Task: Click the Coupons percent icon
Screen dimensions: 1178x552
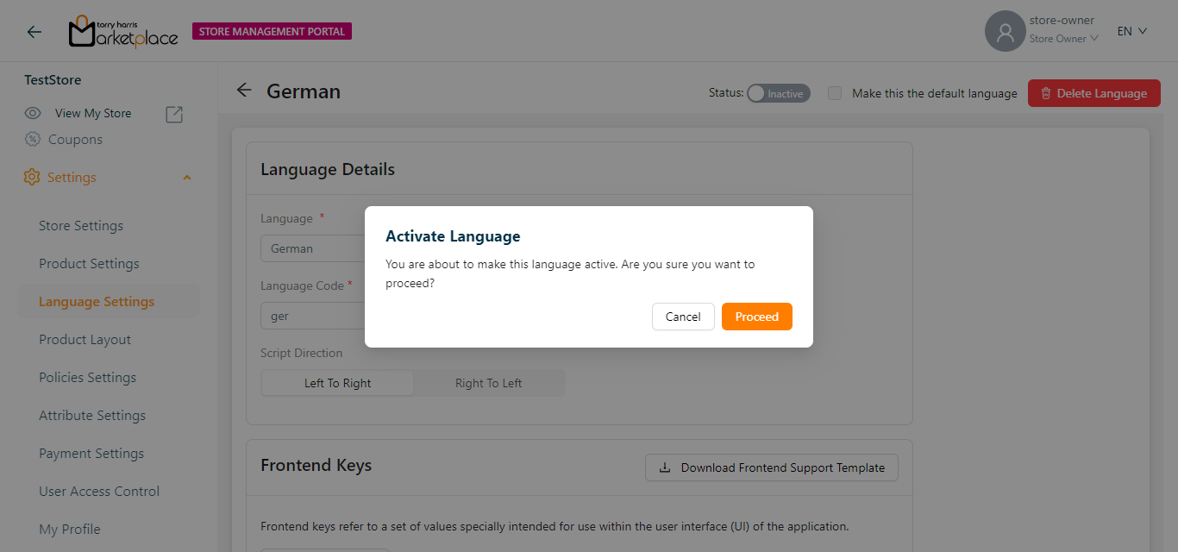Action: point(33,139)
